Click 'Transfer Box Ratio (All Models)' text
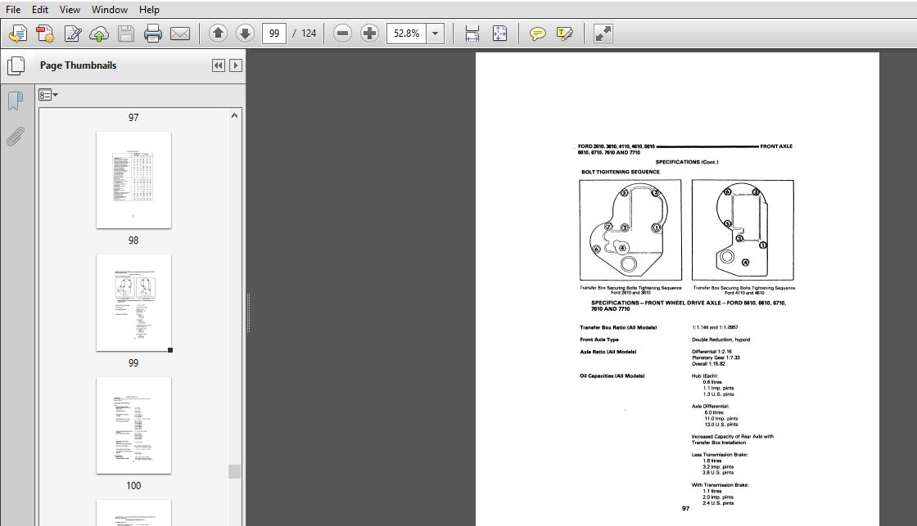The width and height of the screenshot is (917, 526). tap(618, 327)
